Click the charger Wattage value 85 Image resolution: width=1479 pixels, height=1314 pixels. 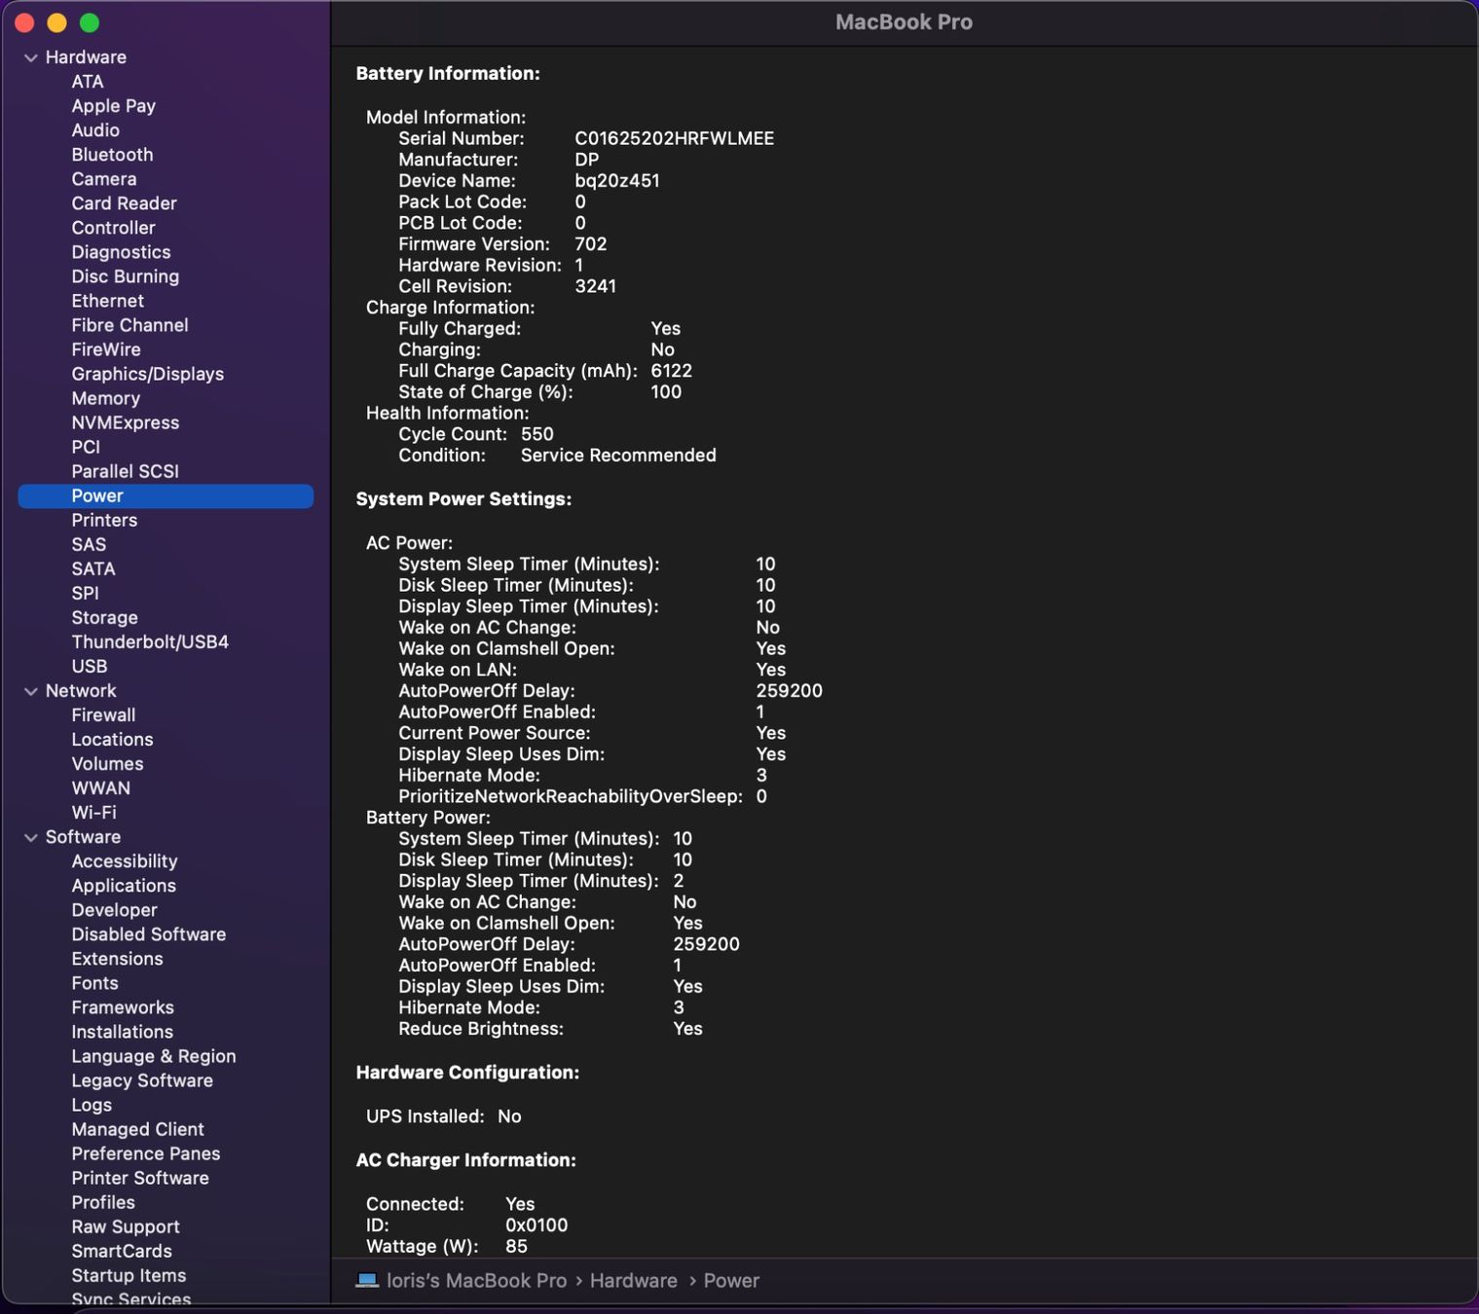pos(516,1247)
